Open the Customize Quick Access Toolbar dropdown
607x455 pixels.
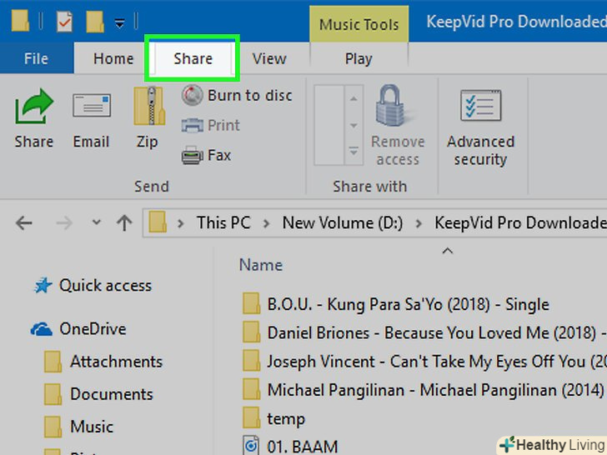pyautogui.click(x=119, y=23)
